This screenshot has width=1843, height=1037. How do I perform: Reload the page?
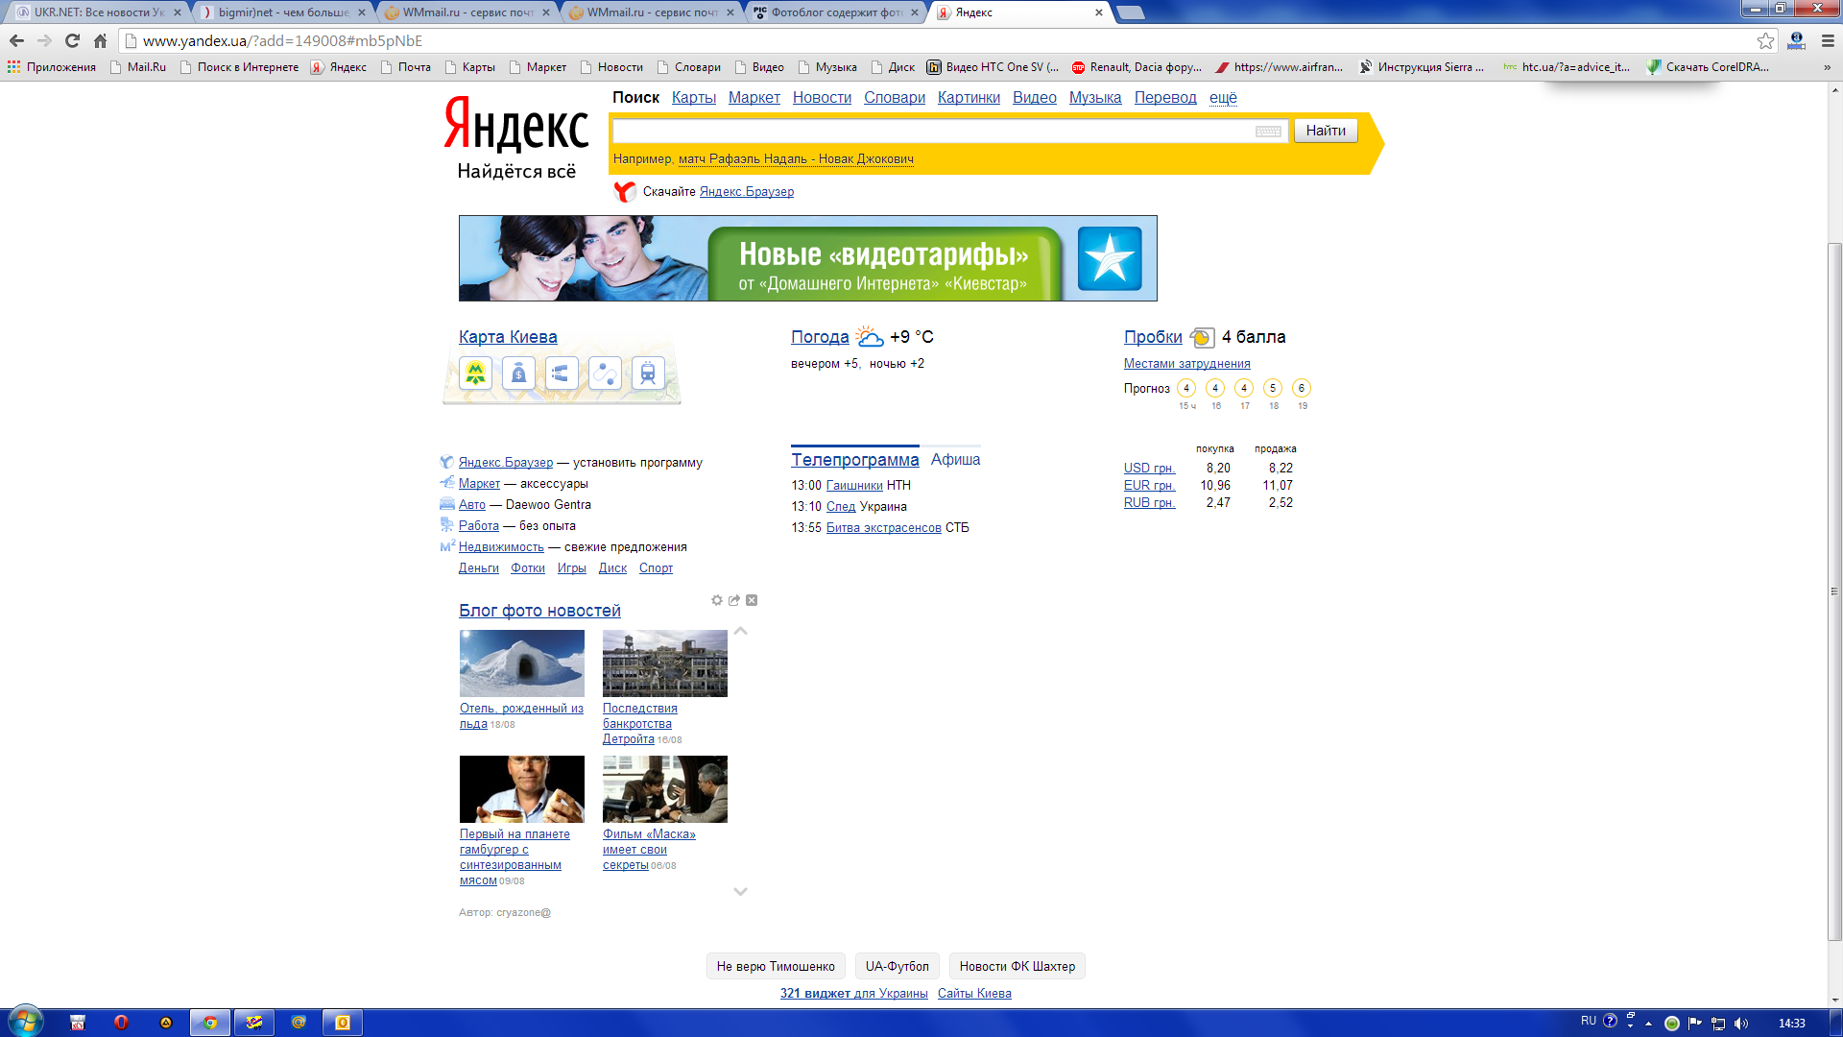click(72, 40)
